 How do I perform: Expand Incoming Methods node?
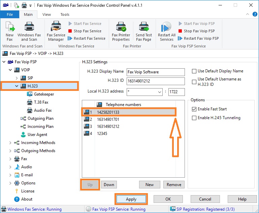pyautogui.click(x=10, y=143)
